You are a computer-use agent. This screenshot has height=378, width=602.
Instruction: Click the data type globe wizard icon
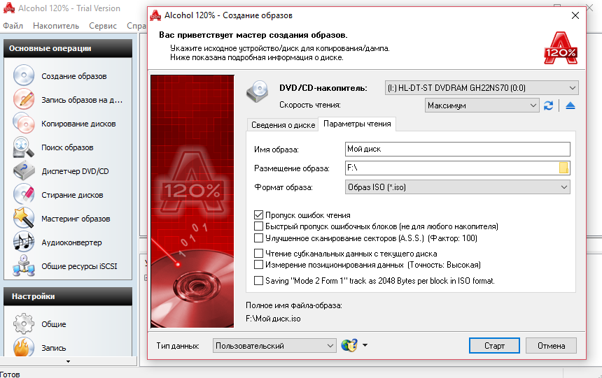[349, 345]
